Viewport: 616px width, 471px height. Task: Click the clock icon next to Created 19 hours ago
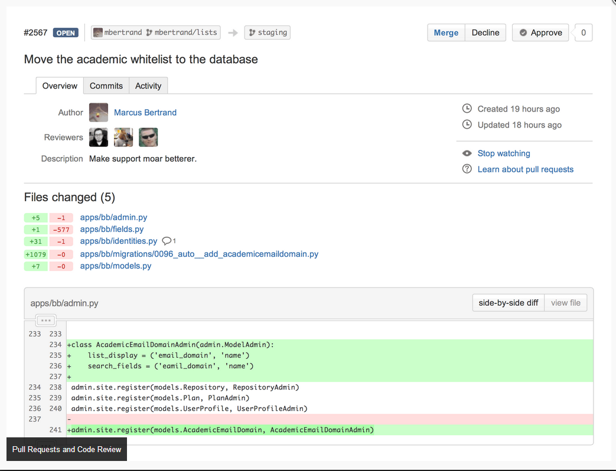tap(467, 109)
